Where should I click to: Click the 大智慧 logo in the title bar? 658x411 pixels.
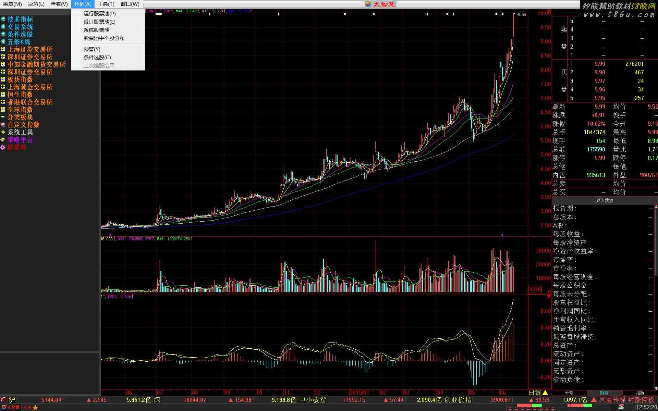coord(380,4)
